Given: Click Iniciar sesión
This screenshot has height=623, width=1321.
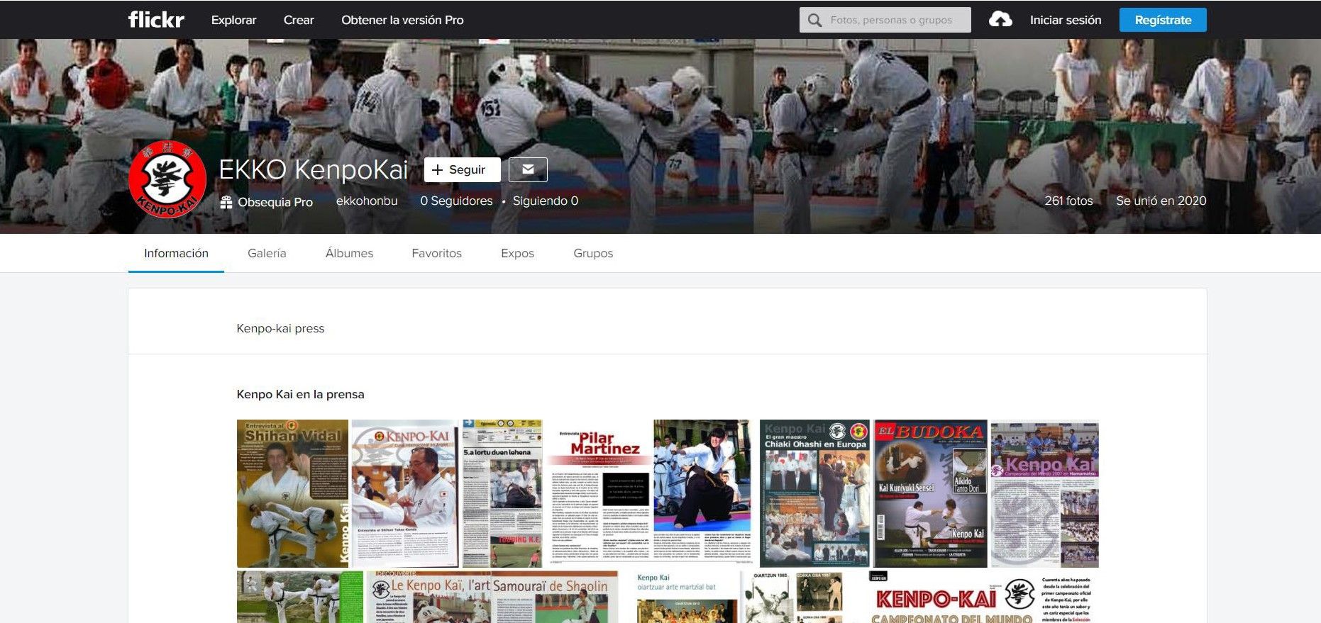Looking at the screenshot, I should (1066, 20).
